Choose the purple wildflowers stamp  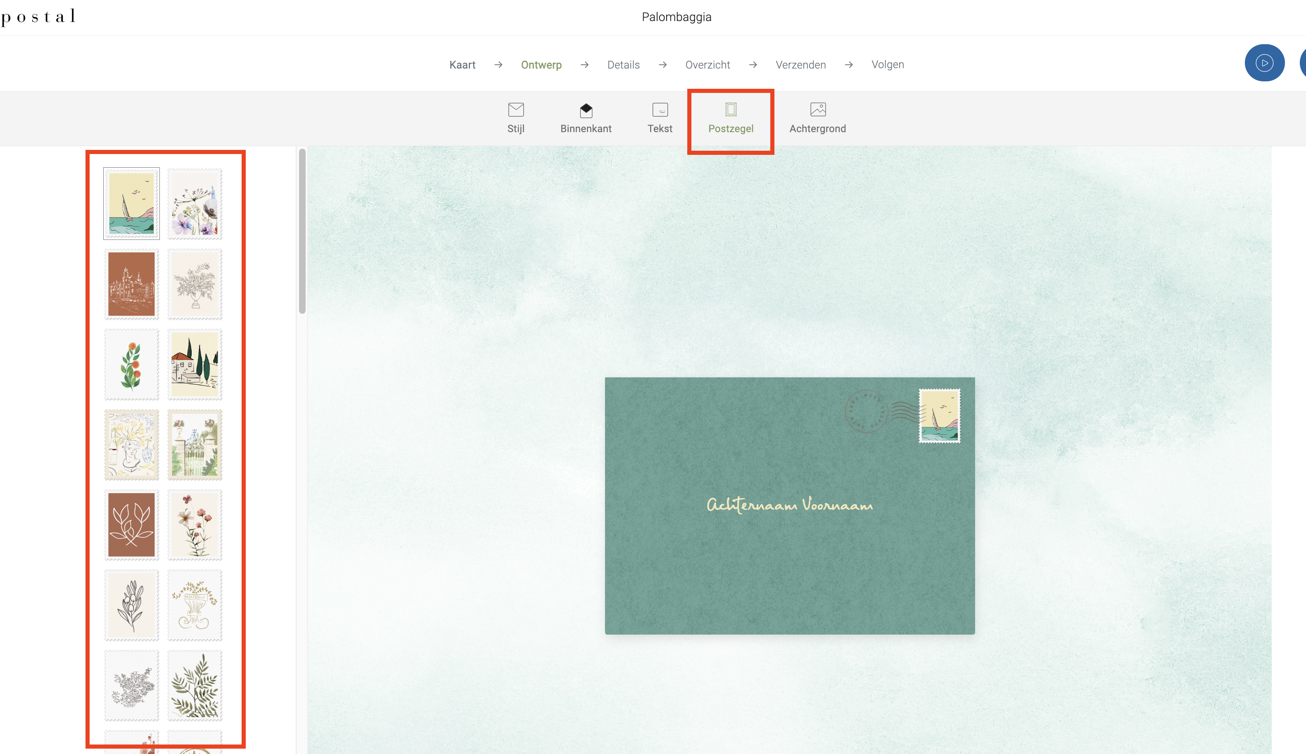[195, 204]
